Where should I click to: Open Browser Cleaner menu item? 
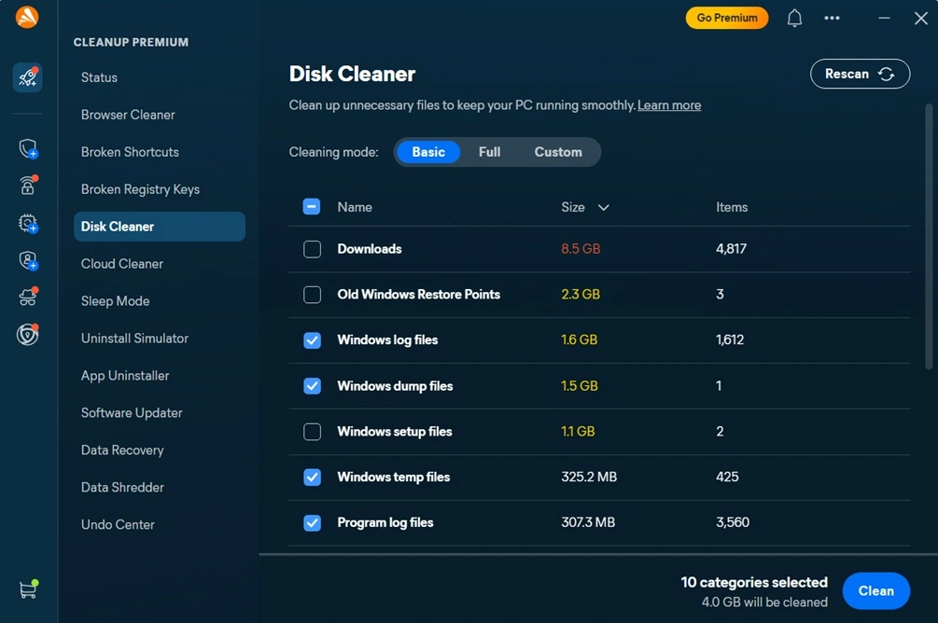128,115
